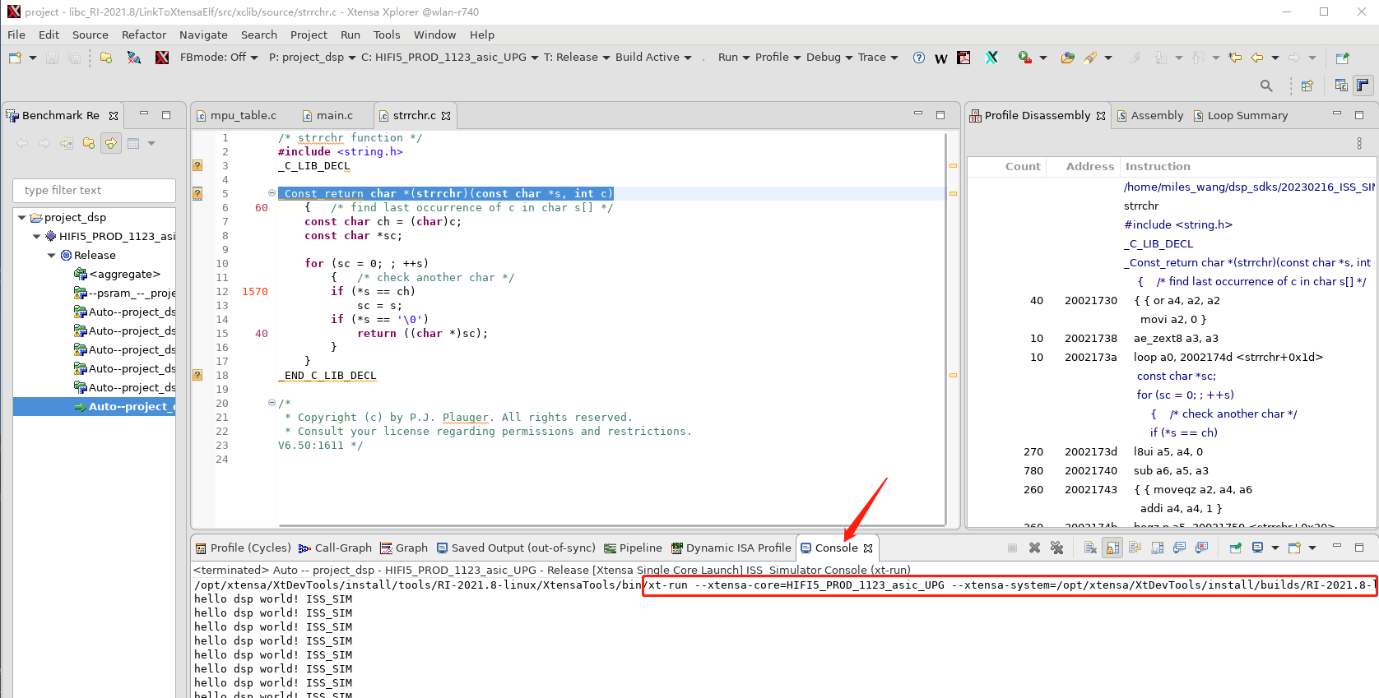Click the Xtensa Xplorer red X toolbar icon
1379x698 pixels.
tap(162, 58)
